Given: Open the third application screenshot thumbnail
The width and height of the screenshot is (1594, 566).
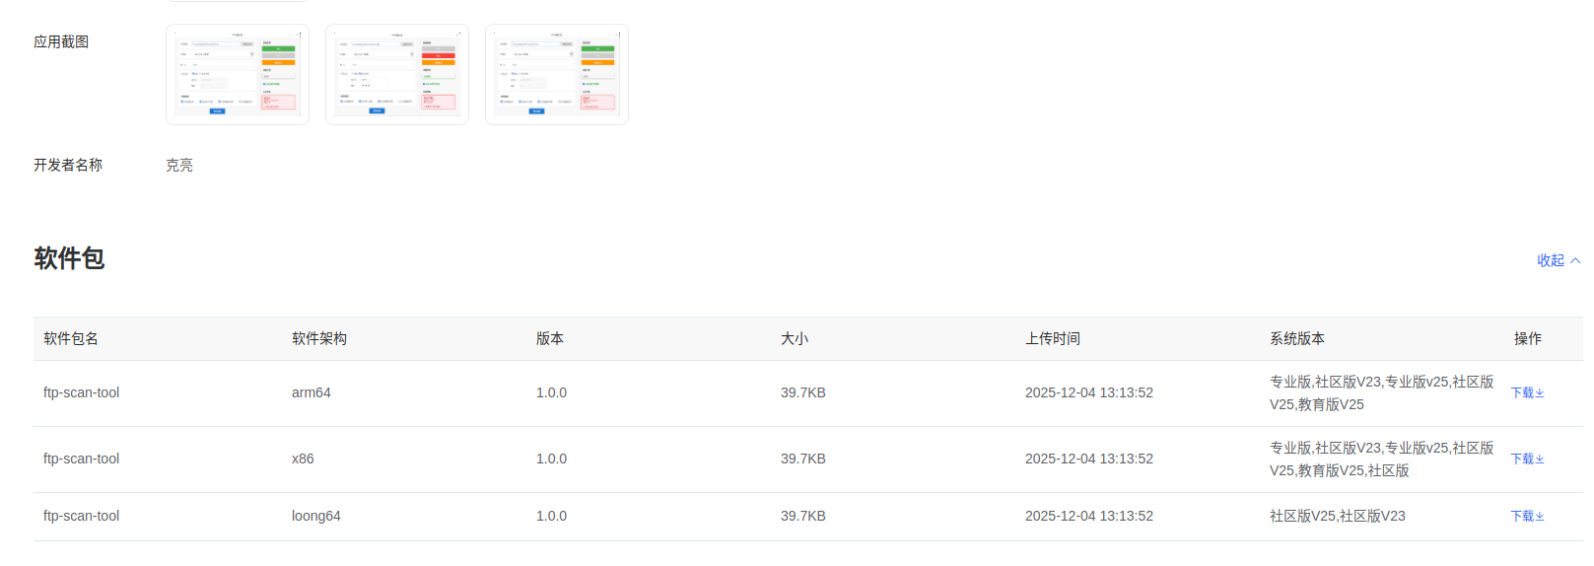Looking at the screenshot, I should click(x=557, y=75).
